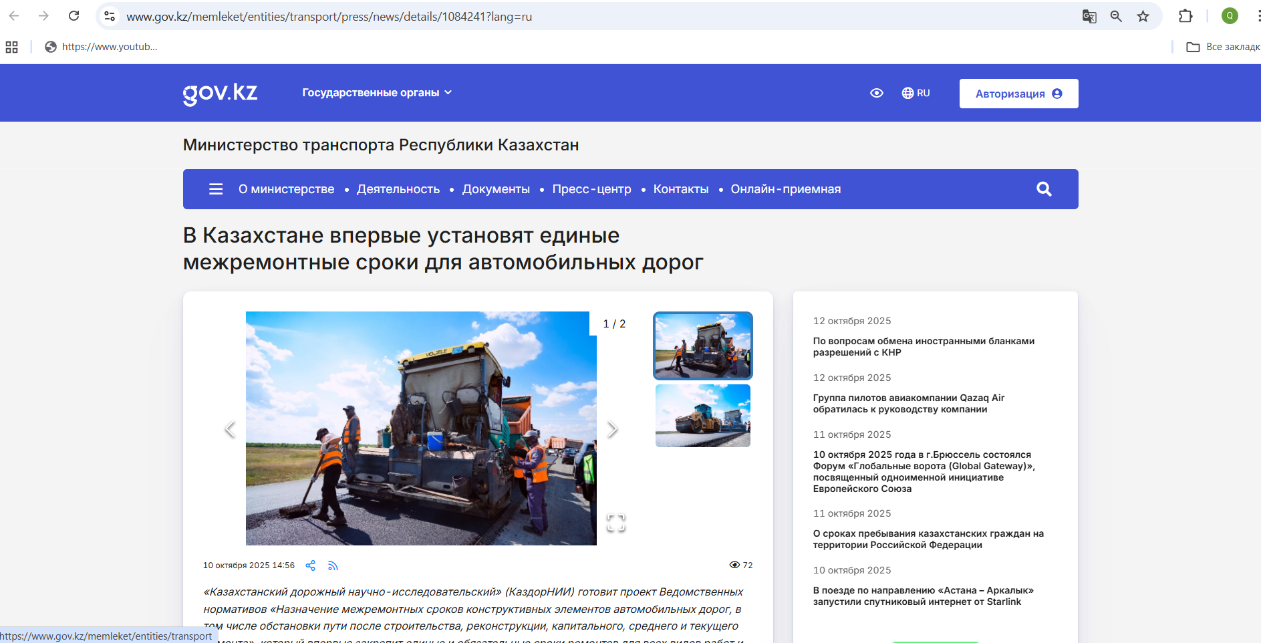Click the Google Translate icon in address bar
This screenshot has height=643, width=1261.
coord(1089,17)
